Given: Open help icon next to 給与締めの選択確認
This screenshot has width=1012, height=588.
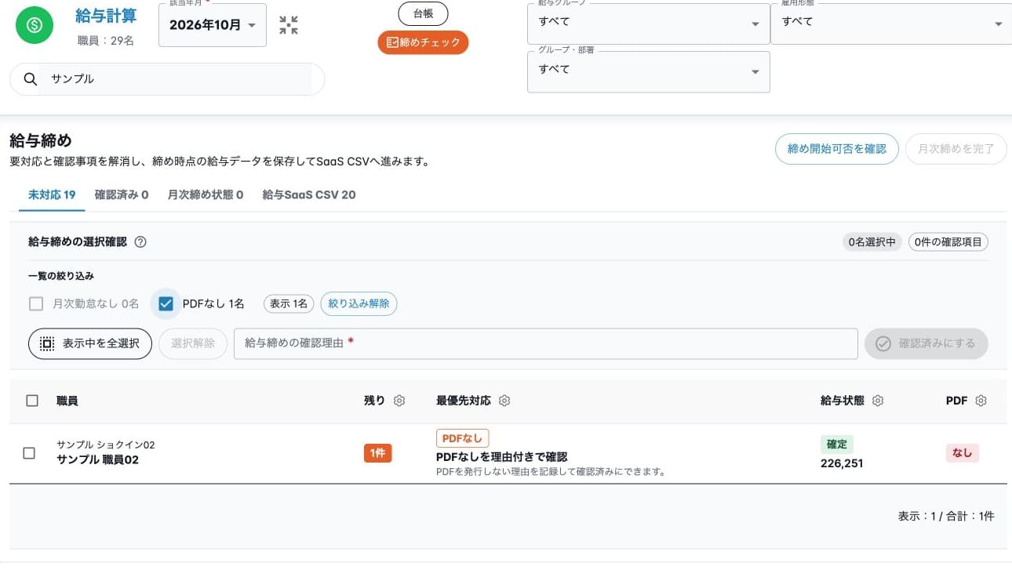Looking at the screenshot, I should pyautogui.click(x=140, y=242).
